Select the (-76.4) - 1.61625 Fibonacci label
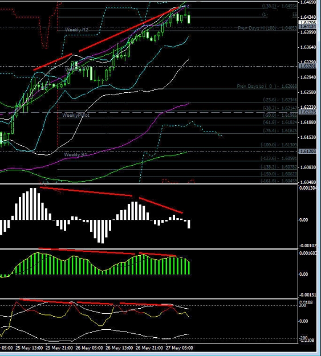321x356 pixels. tap(280, 131)
